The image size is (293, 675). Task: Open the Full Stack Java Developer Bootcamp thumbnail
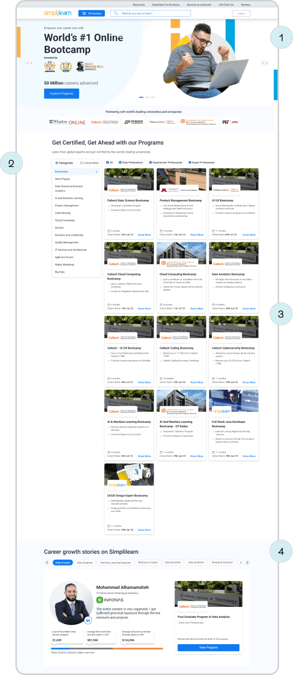(234, 401)
